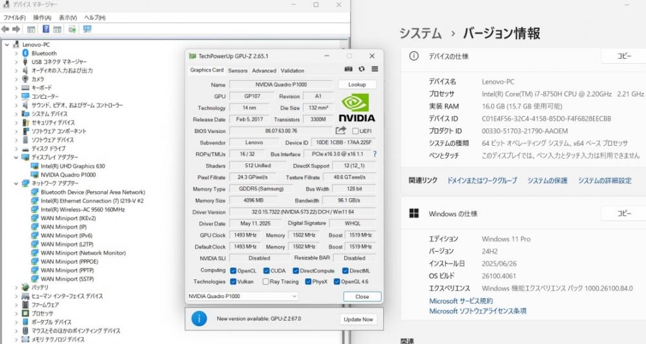
Task: Toggle the DirectCompute checkbox
Action: pyautogui.click(x=296, y=270)
